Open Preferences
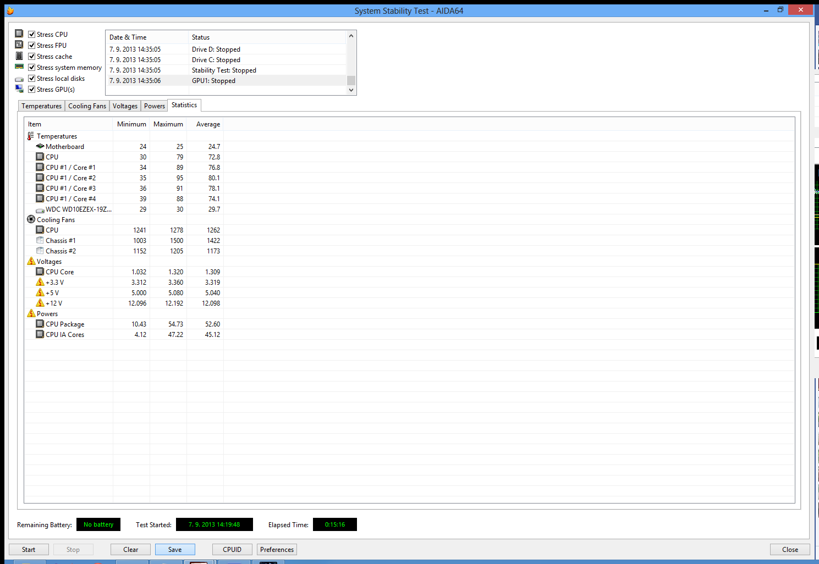The image size is (819, 564). [x=277, y=549]
